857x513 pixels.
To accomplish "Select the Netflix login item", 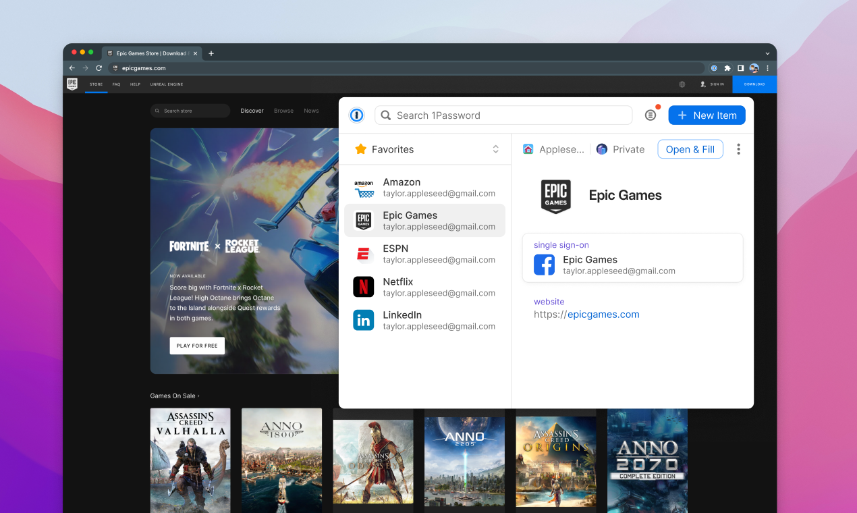I will click(424, 287).
